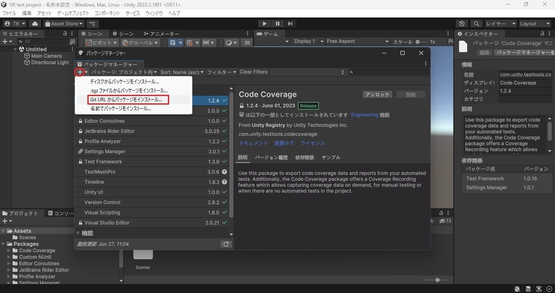This screenshot has width=555, height=293.
Task: Click the Pause playback icon
Action: pyautogui.click(x=277, y=24)
